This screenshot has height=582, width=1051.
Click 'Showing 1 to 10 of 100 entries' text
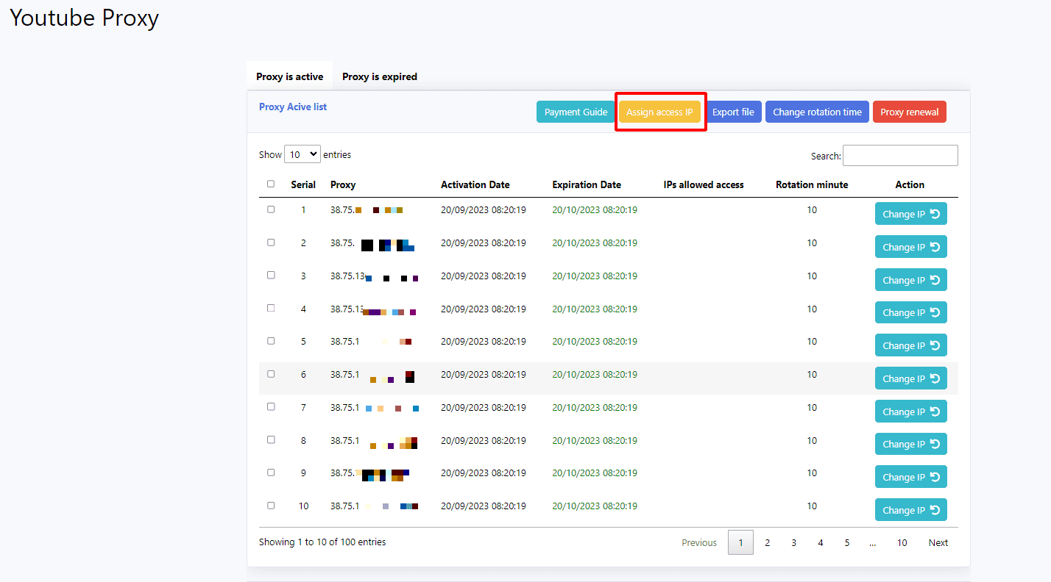coord(322,542)
